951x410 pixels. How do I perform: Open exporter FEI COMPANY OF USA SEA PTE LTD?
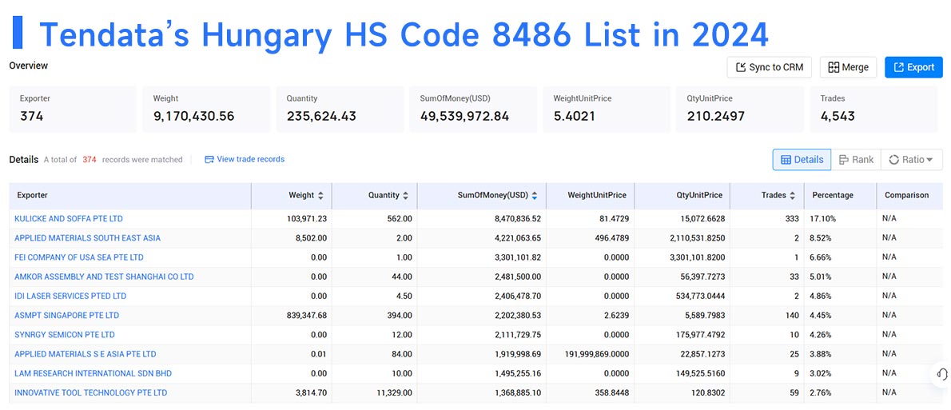click(x=79, y=257)
